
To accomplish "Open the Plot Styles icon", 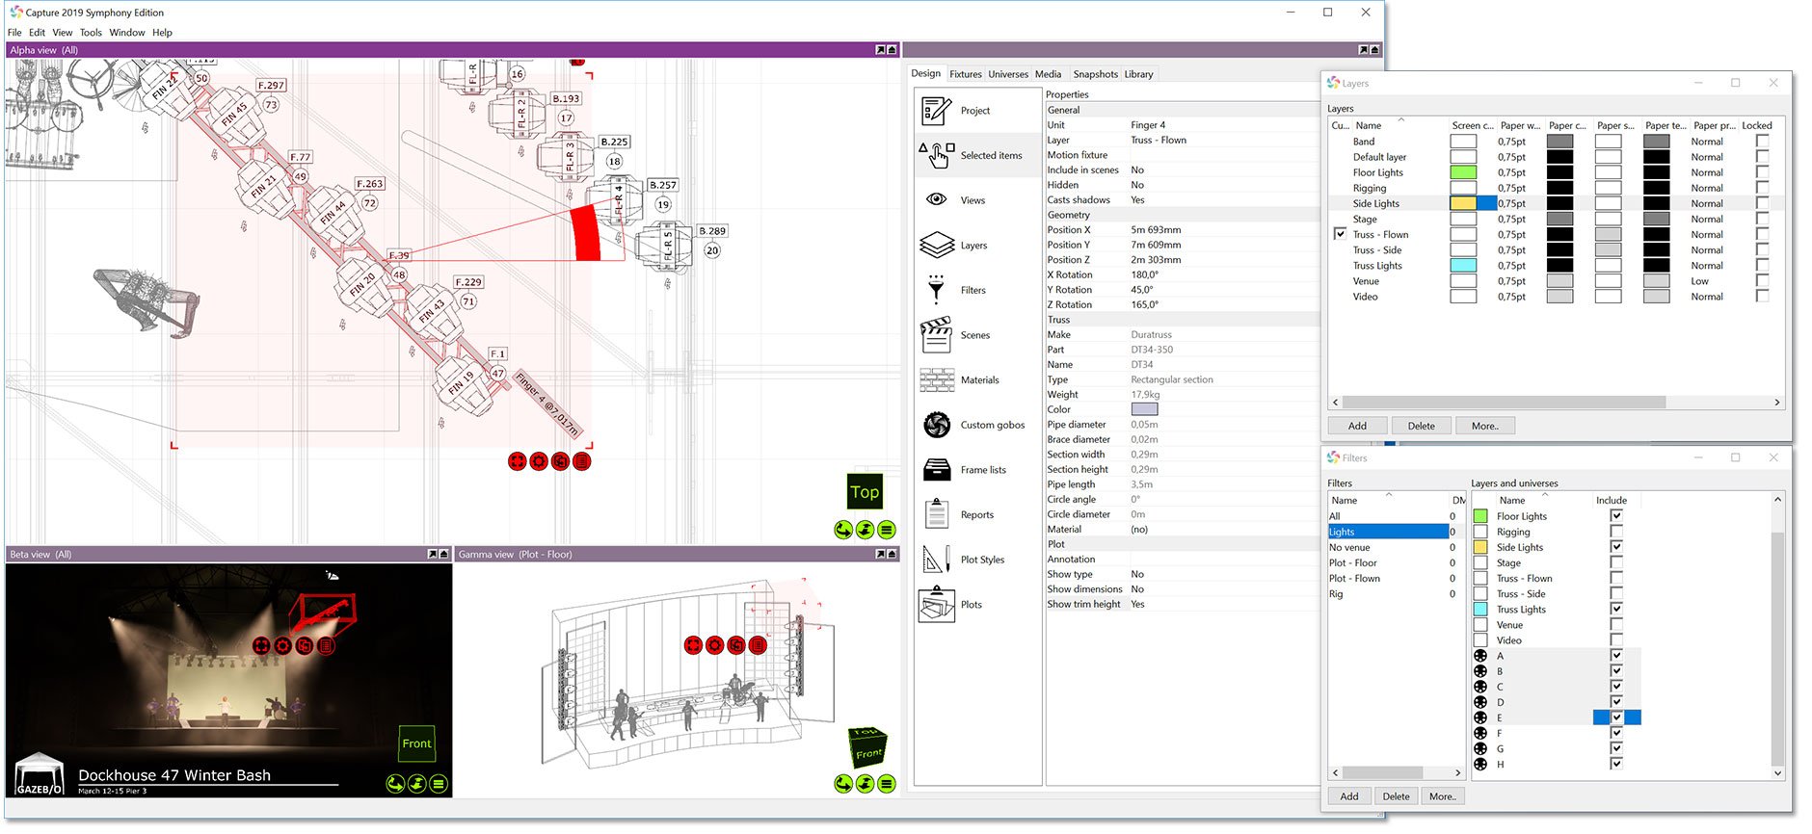I will point(936,560).
